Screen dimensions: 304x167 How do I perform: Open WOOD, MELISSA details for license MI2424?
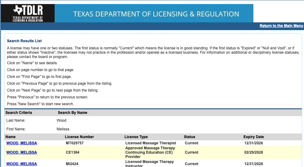(x=21, y=164)
